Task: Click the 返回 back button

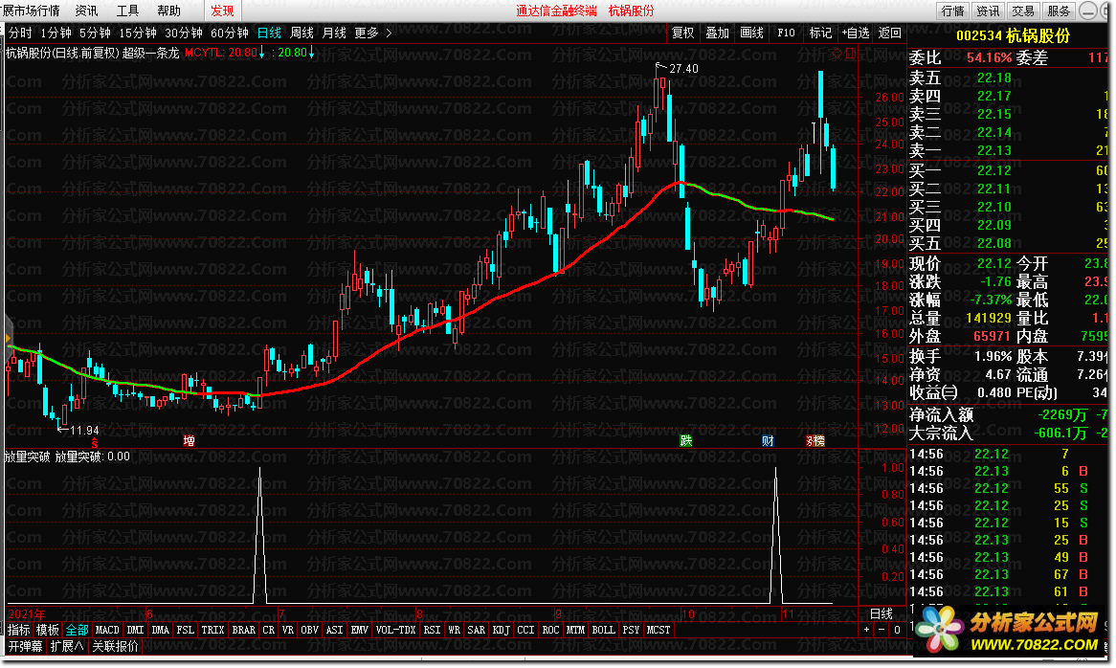Action: 890,33
